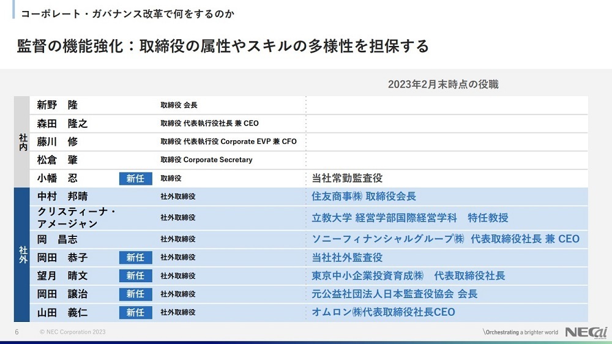Click 社外取締役 in 望月 晴文's row
This screenshot has width=612, height=344.
point(178,275)
